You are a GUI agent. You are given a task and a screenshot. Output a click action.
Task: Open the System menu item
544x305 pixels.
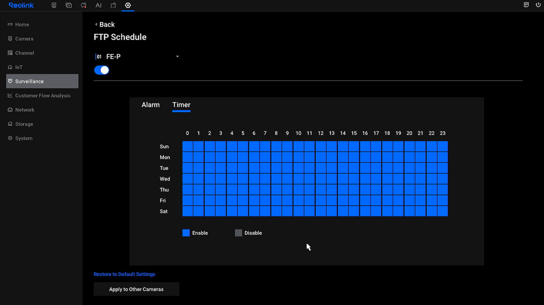[x=42, y=138]
